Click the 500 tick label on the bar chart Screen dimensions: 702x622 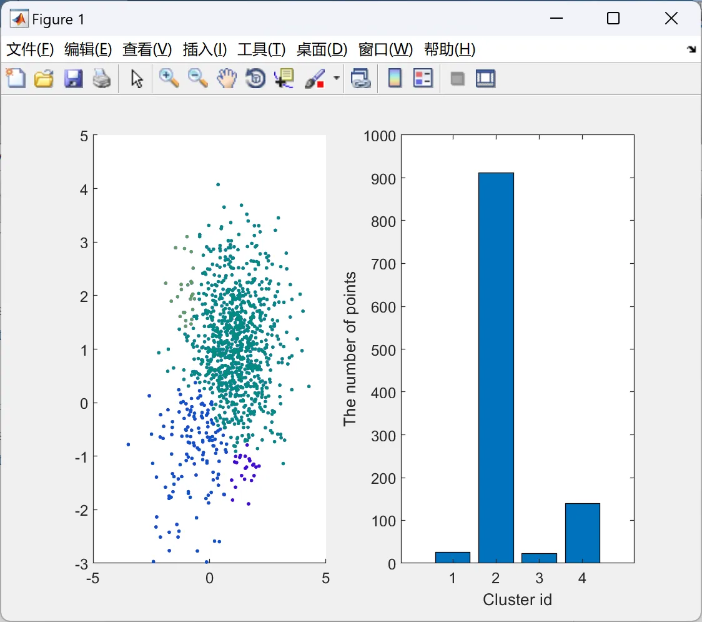point(383,351)
